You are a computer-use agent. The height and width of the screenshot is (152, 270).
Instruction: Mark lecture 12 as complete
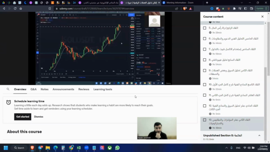pyautogui.click(x=205, y=106)
